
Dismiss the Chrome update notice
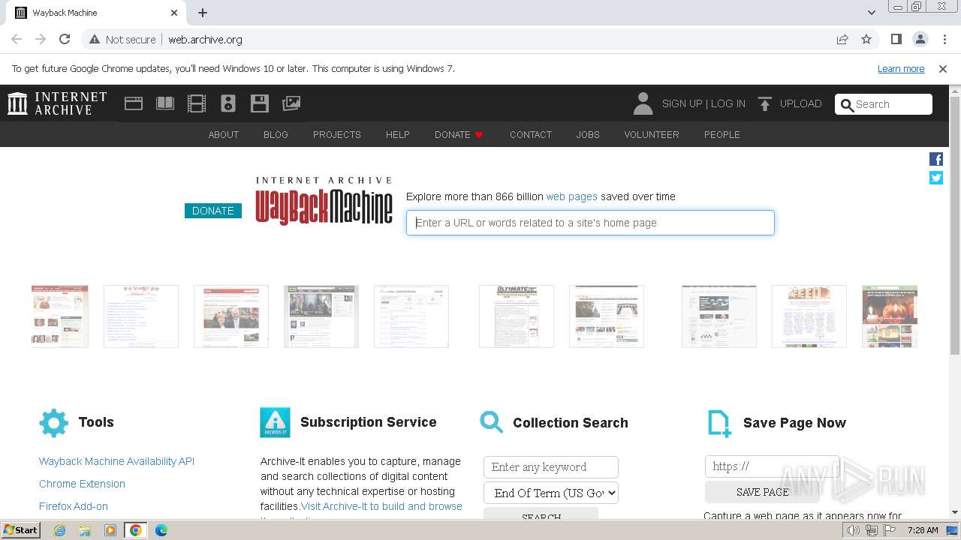[943, 69]
